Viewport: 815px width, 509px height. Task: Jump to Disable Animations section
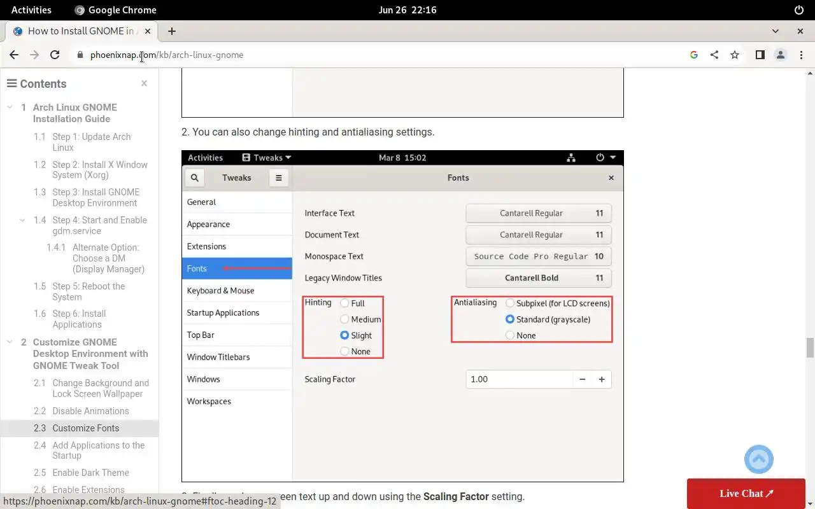pos(90,411)
